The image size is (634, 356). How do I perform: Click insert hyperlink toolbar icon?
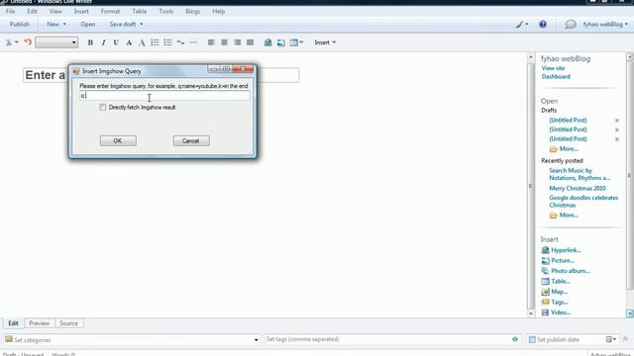pyautogui.click(x=267, y=43)
